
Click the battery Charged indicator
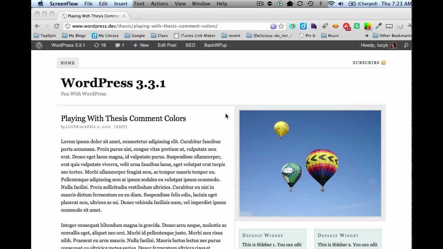coord(363,3)
